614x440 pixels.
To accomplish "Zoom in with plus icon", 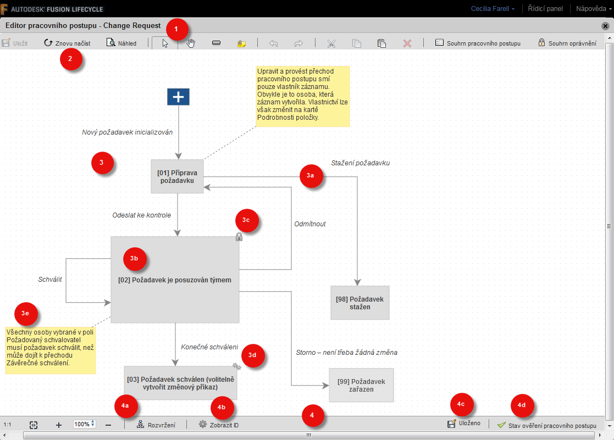I will pos(59,425).
